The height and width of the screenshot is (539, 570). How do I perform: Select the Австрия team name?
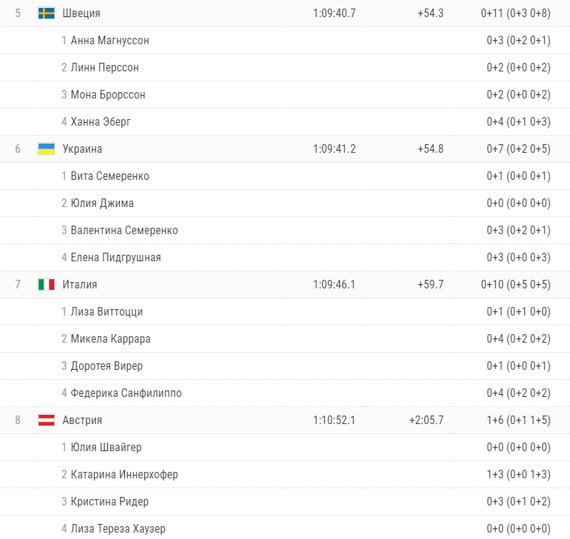click(82, 420)
